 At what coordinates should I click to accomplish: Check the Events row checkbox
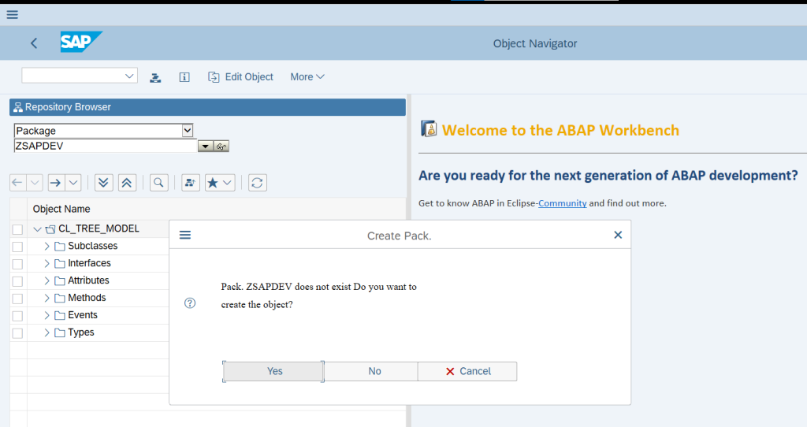(17, 316)
